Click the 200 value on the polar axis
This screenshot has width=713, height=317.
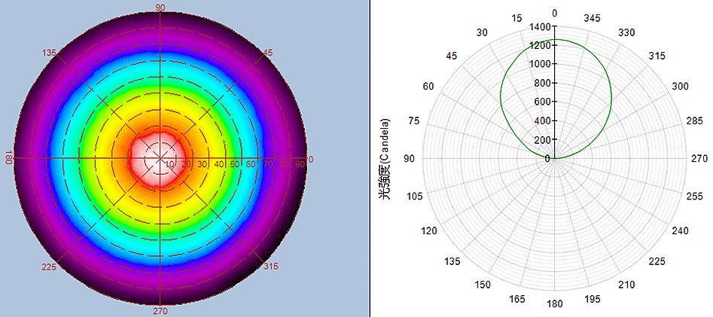(542, 140)
